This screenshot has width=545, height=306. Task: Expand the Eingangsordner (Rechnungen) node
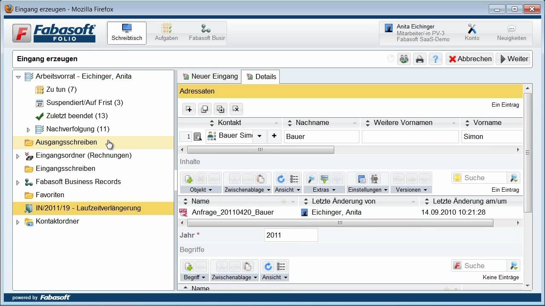coord(18,156)
